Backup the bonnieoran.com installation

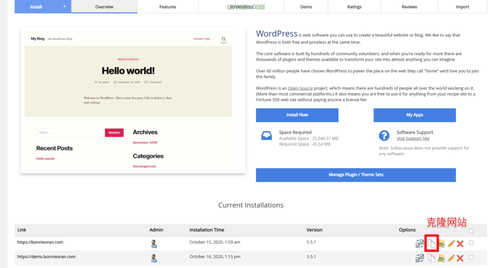(441, 243)
